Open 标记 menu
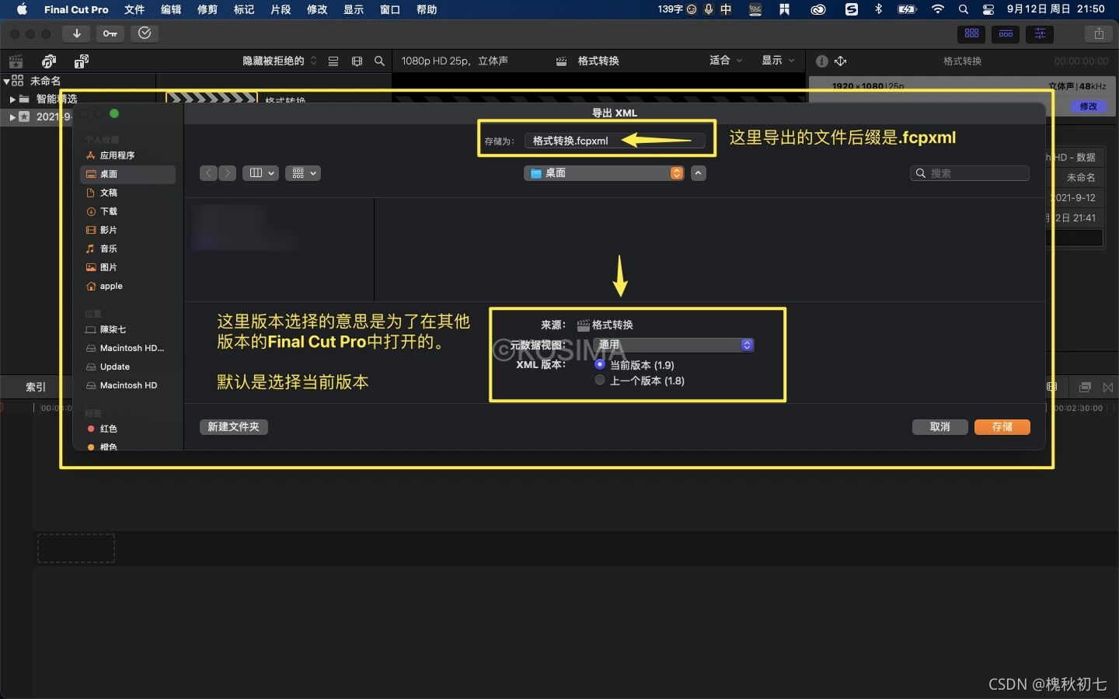Viewport: 1119px width, 699px height. [x=244, y=9]
